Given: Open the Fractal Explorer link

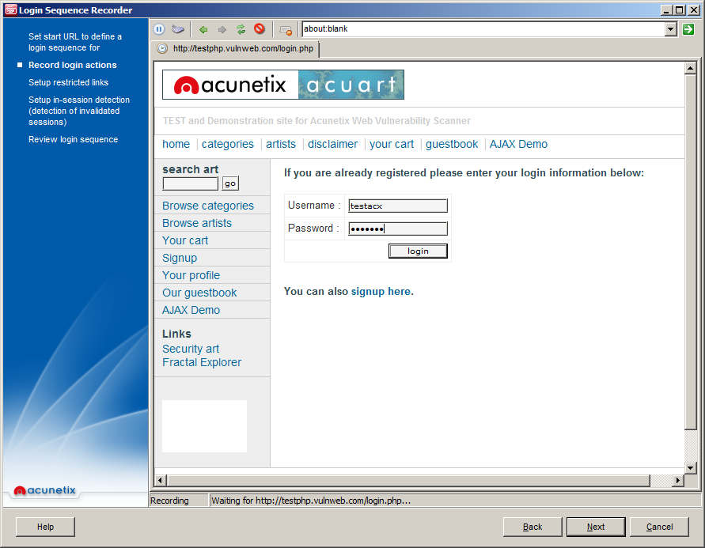Looking at the screenshot, I should click(x=202, y=362).
